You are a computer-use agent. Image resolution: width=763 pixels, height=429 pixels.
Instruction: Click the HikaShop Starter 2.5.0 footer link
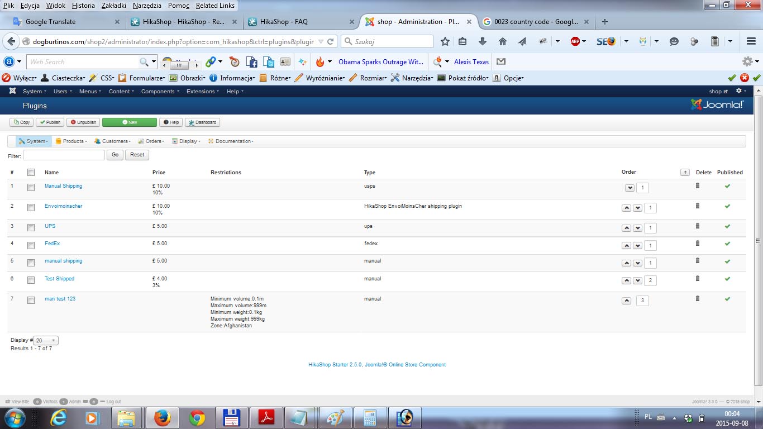(x=377, y=365)
